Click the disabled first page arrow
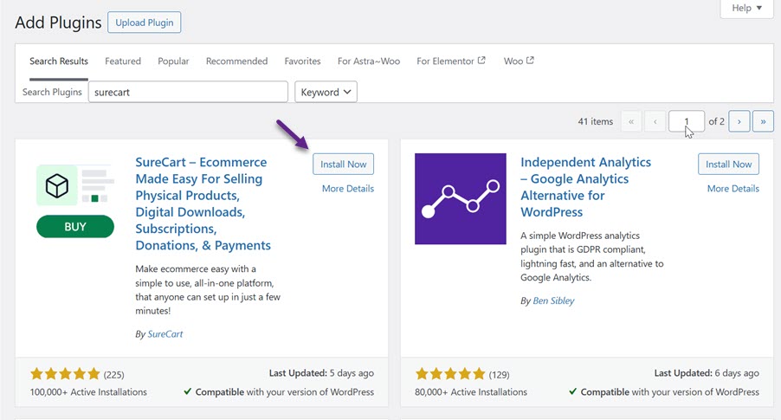781x420 pixels. (631, 121)
